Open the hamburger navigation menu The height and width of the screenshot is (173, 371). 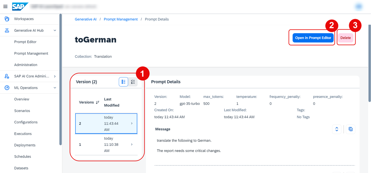tap(5, 6)
